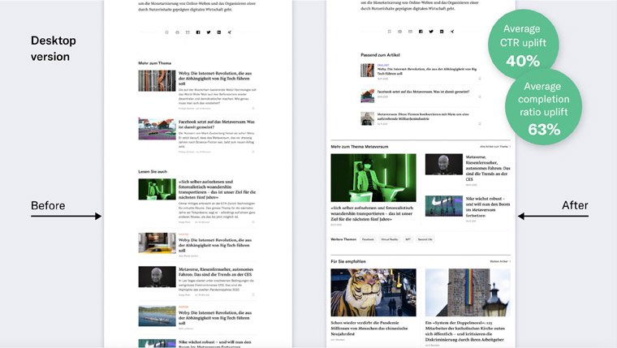
Task: Click last share icon in After page bar
Action: click(x=452, y=32)
